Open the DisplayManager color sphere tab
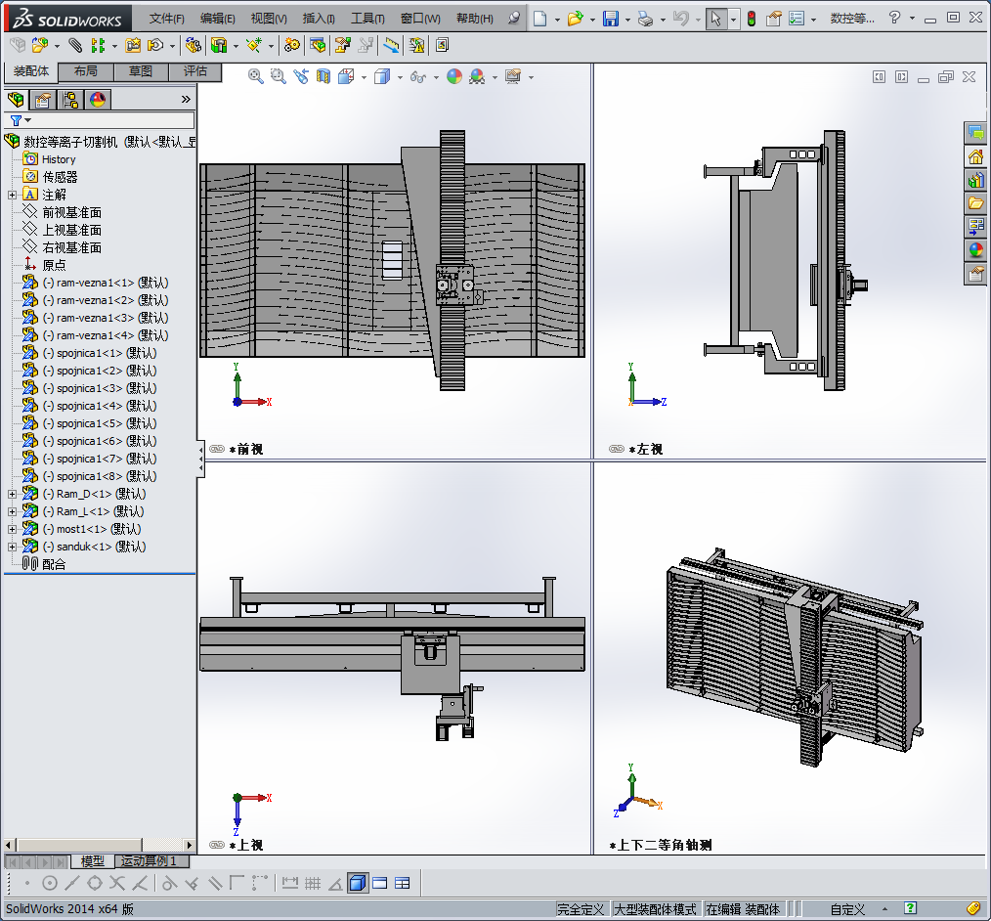 pos(97,99)
